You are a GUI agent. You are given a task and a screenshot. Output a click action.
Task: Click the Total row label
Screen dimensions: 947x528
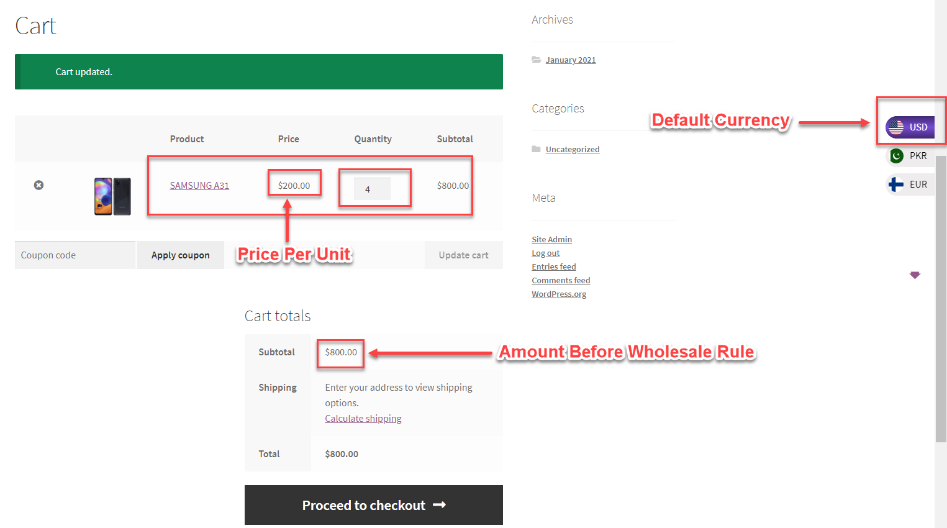[x=269, y=454]
